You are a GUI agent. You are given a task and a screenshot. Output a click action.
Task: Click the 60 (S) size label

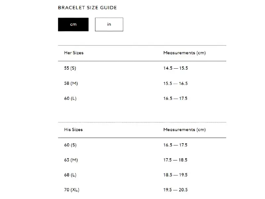[70, 145]
